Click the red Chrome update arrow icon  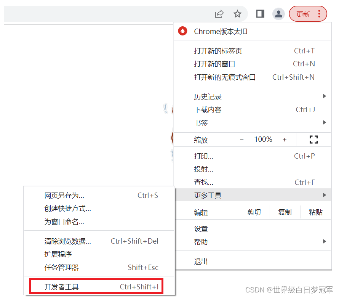click(182, 31)
